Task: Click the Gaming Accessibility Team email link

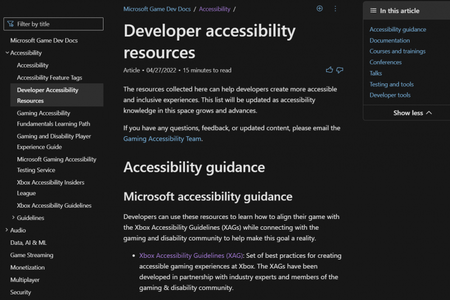Action: (162, 138)
